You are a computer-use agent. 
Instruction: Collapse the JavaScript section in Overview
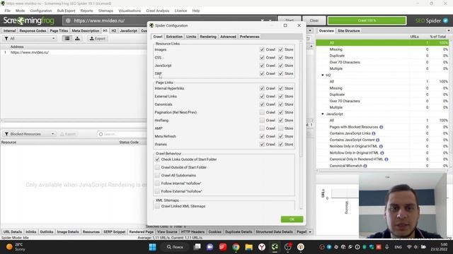(x=323, y=114)
